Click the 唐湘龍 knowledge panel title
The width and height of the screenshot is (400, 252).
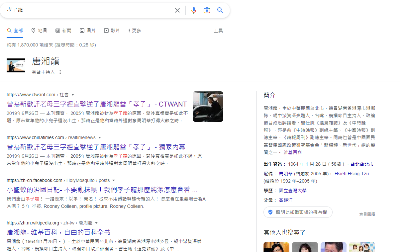click(x=46, y=61)
